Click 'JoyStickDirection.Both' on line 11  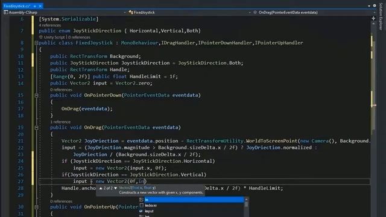[209, 63]
